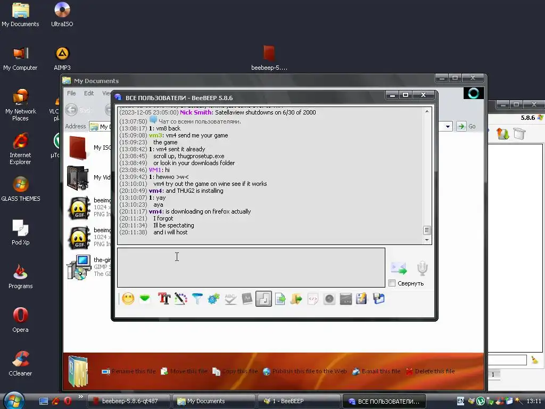The width and height of the screenshot is (545, 409).
Task: Select the GIMP setup installer file icon
Action: coord(79,267)
